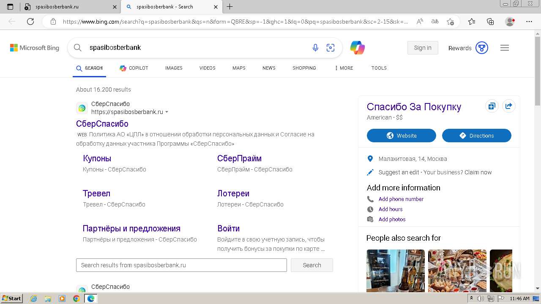Open the volume control tray icon
The image size is (541, 304).
coord(481,299)
